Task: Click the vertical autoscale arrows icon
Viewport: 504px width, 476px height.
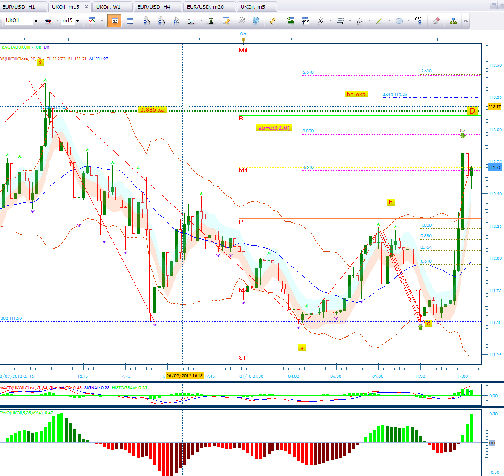Action: click(x=211, y=21)
